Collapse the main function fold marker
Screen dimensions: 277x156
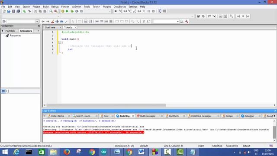[x=60, y=42]
